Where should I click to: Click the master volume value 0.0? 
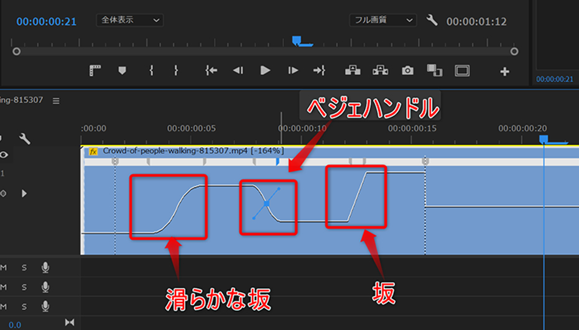point(15,325)
